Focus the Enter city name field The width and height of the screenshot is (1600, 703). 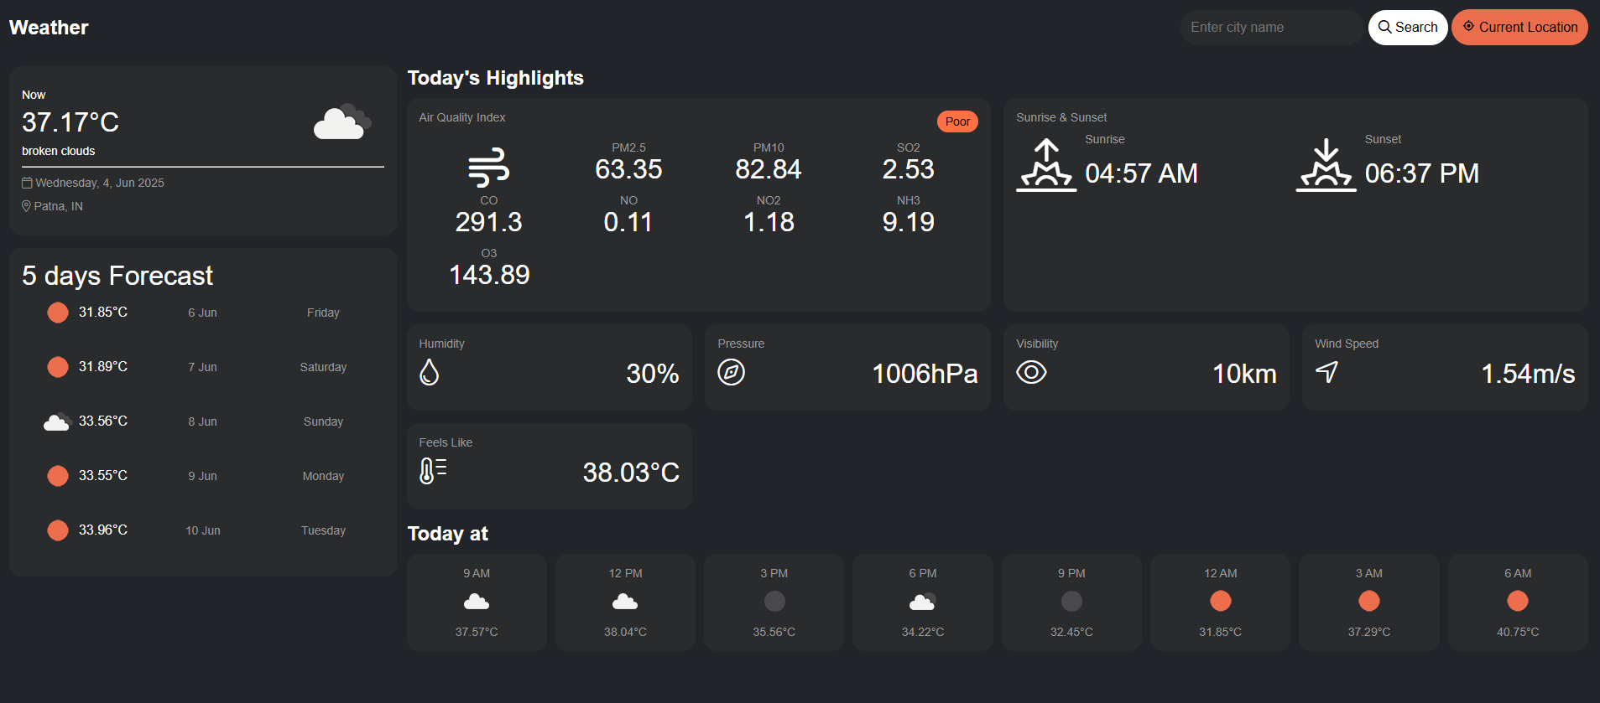tap(1270, 28)
